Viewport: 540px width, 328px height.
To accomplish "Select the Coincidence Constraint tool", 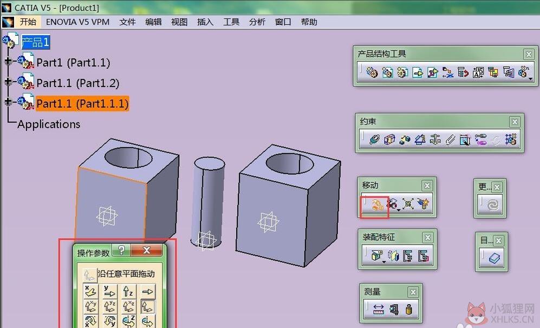I will click(x=374, y=140).
